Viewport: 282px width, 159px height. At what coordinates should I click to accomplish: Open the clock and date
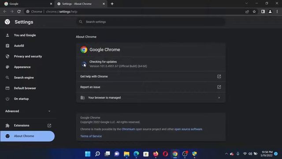tap(267, 154)
